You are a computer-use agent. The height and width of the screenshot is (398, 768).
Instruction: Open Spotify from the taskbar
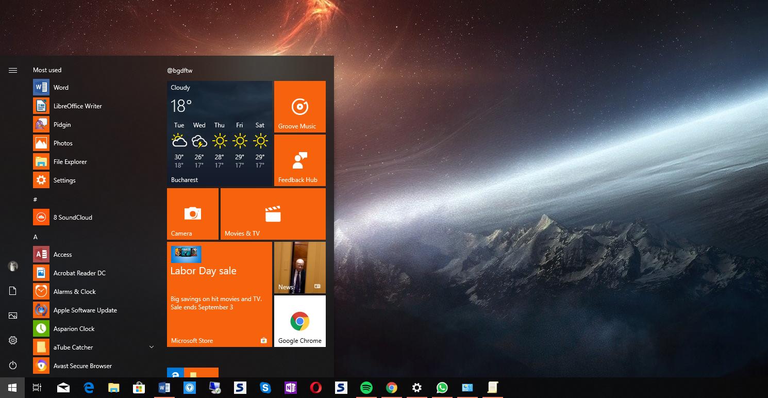coord(366,388)
